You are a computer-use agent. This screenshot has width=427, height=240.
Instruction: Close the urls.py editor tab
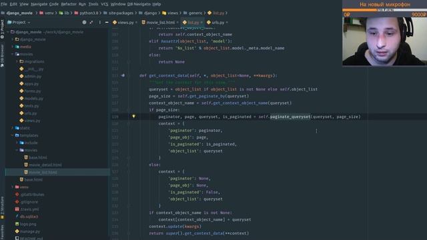(x=227, y=22)
